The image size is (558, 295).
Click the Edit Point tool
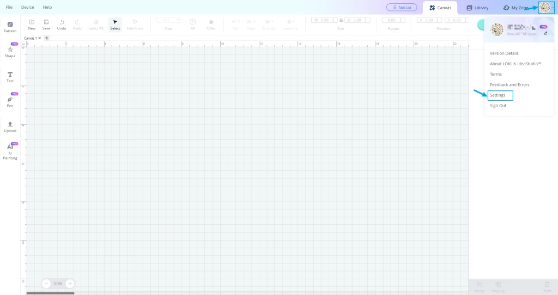(135, 24)
